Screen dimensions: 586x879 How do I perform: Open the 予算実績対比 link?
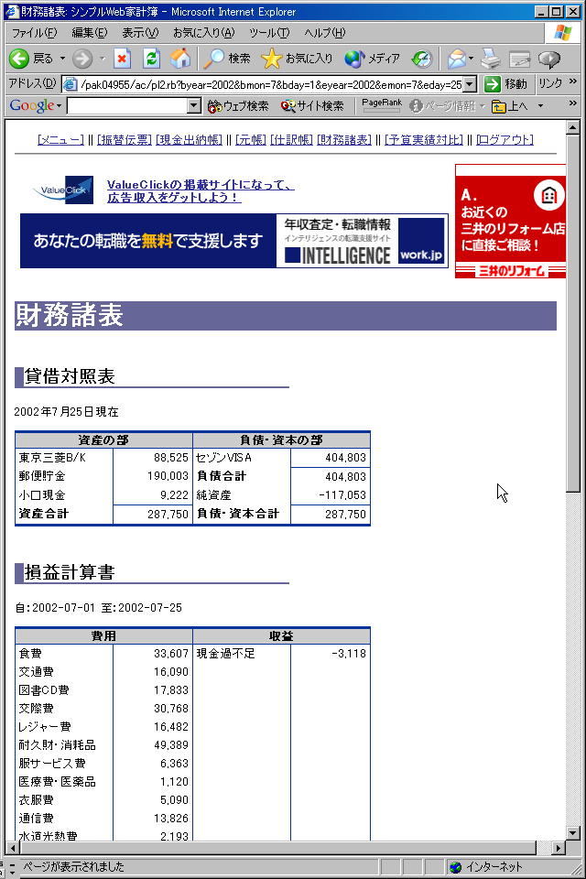[424, 140]
